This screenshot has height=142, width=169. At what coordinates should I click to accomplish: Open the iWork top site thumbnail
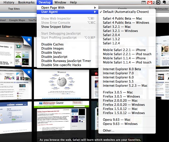tap(16, 84)
